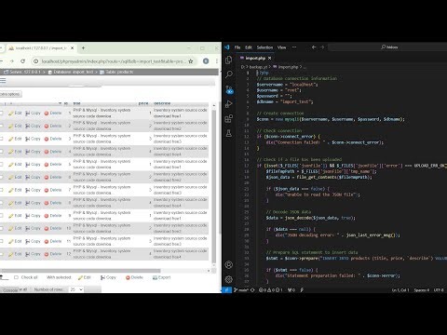Click With selected Delete link
Viewport: 447px width, 335px height.
134,277
